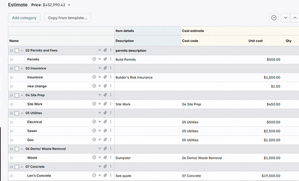Attach file to new change row
This screenshot has height=181, width=299.
(x=105, y=86)
